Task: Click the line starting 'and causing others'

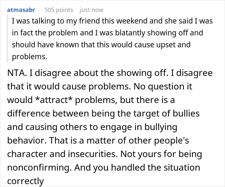Action: tap(92, 127)
